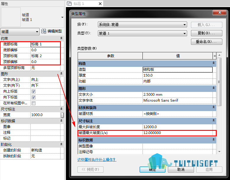Click the 注释 property value cell
The image size is (230, 180).
point(46,133)
